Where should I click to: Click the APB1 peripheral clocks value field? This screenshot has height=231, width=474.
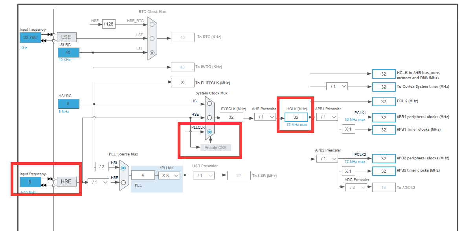tap(384, 118)
